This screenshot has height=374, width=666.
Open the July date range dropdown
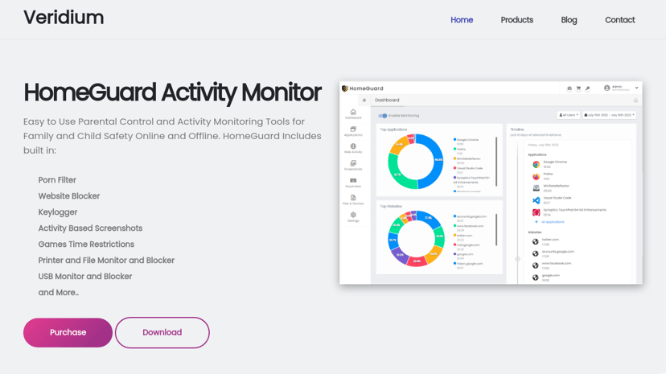[609, 115]
